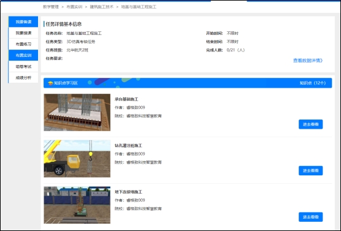Screen dimensions: 341x231
Task: Click the 承台基础施工 title text
Action: click(x=126, y=99)
